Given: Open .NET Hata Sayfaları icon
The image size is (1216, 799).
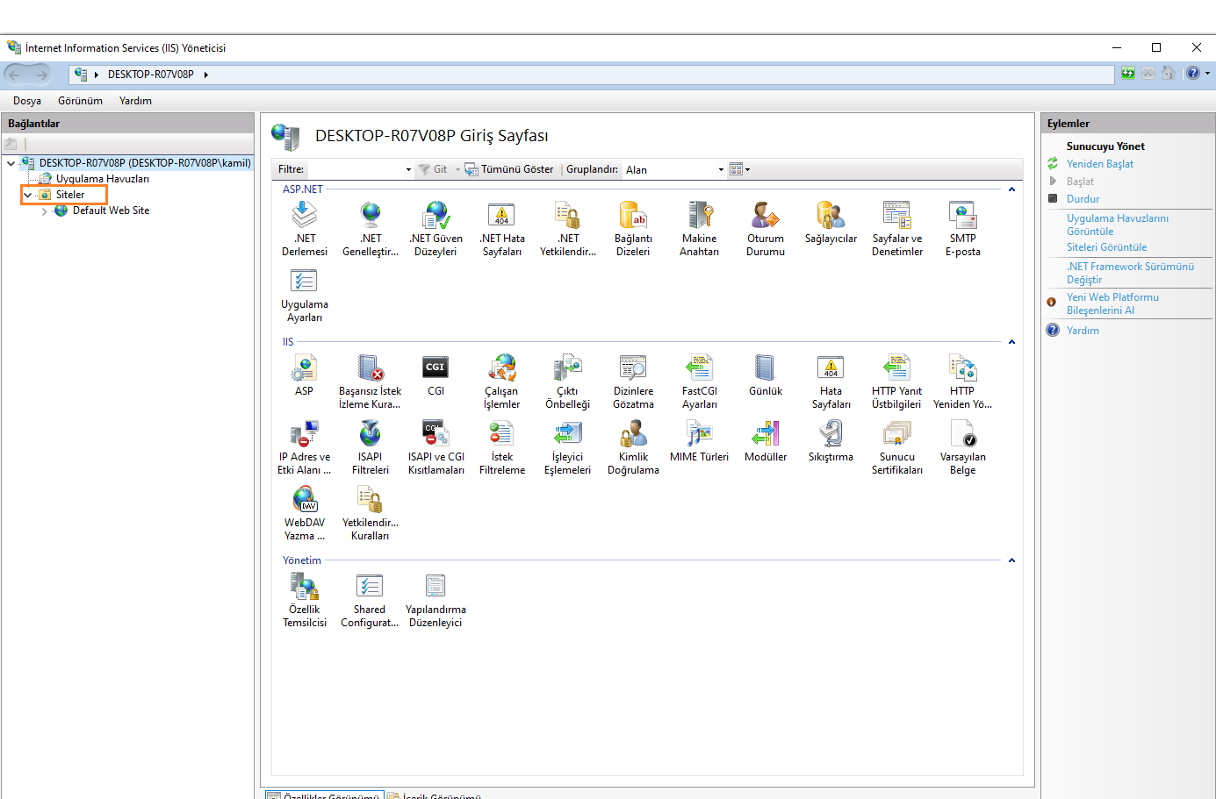Looking at the screenshot, I should (x=502, y=215).
